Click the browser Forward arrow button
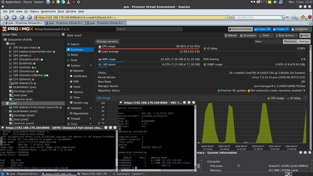 tap(14, 18)
